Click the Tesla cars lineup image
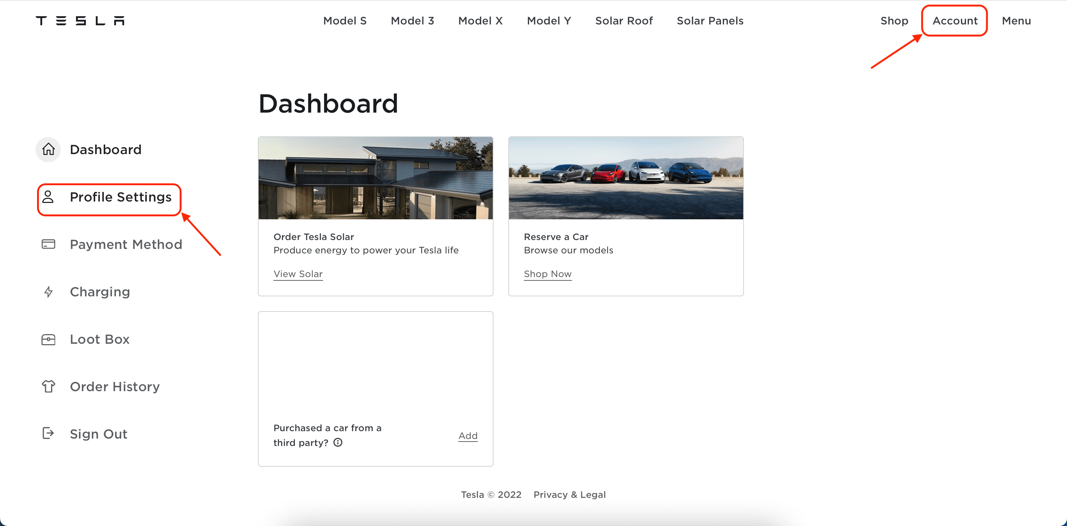Screen dimensions: 1067x526 pos(625,178)
